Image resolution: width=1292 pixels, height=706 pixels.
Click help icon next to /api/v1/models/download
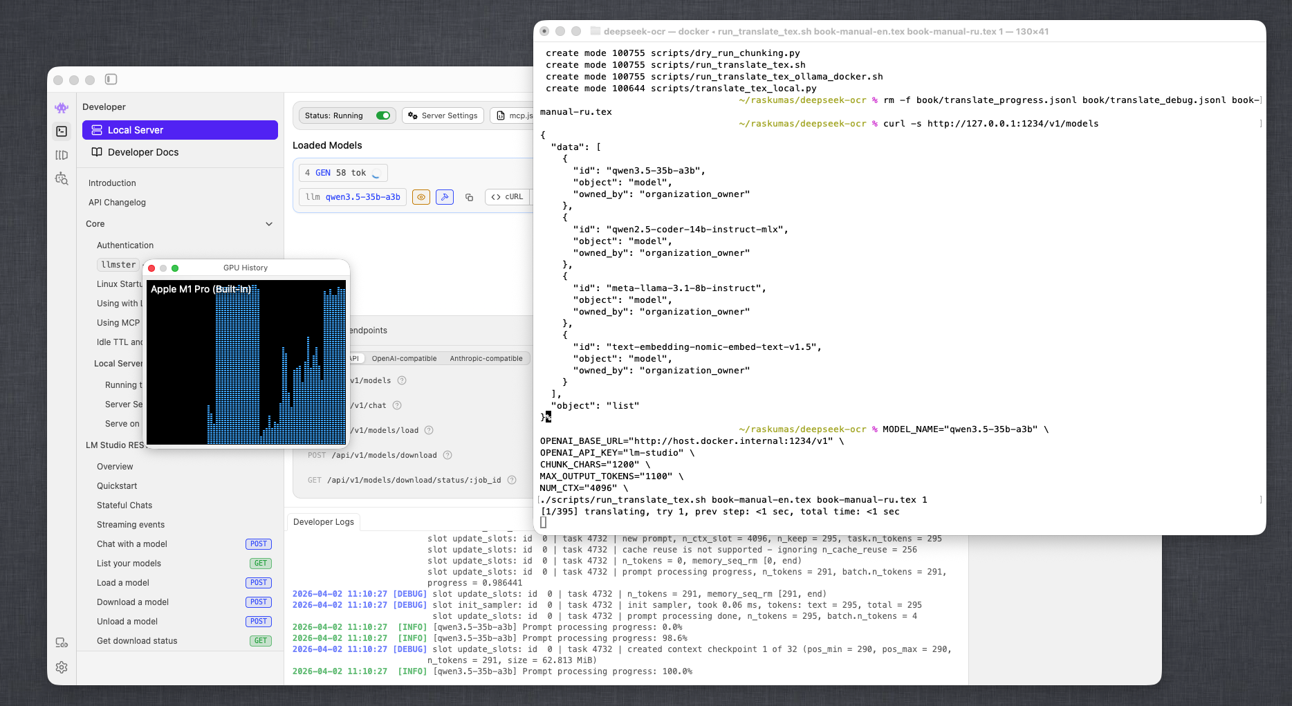pyautogui.click(x=447, y=455)
